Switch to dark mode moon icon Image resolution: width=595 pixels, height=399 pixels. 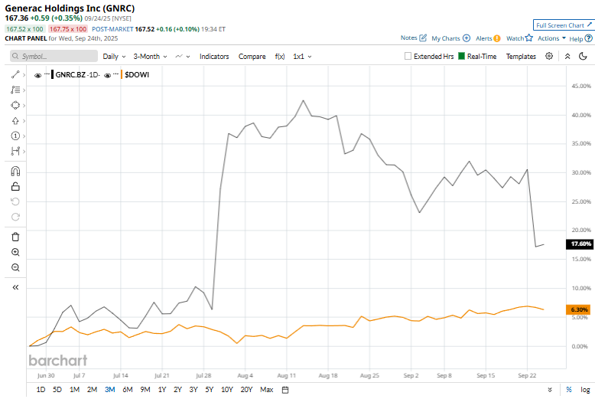pyautogui.click(x=583, y=56)
